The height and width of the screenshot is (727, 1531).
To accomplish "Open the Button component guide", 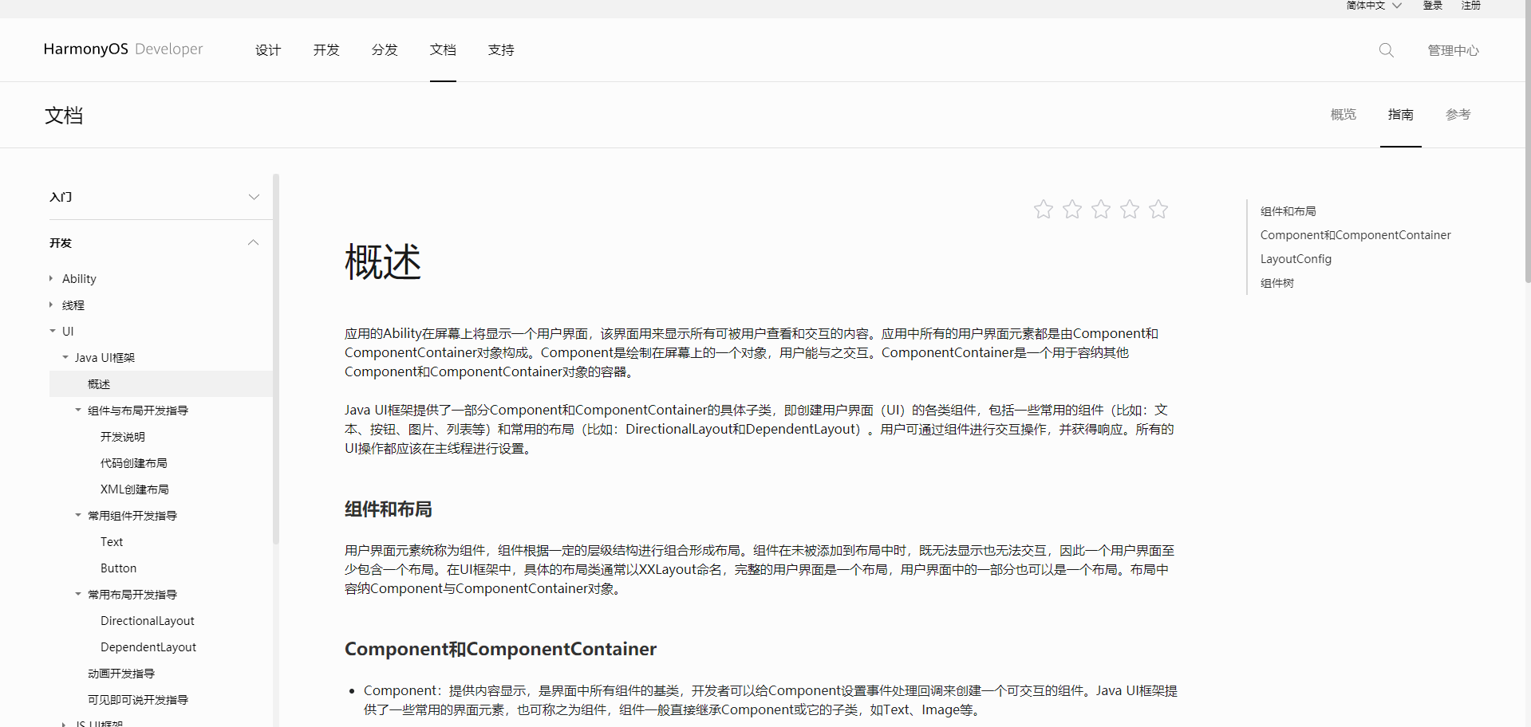I will coord(118,568).
